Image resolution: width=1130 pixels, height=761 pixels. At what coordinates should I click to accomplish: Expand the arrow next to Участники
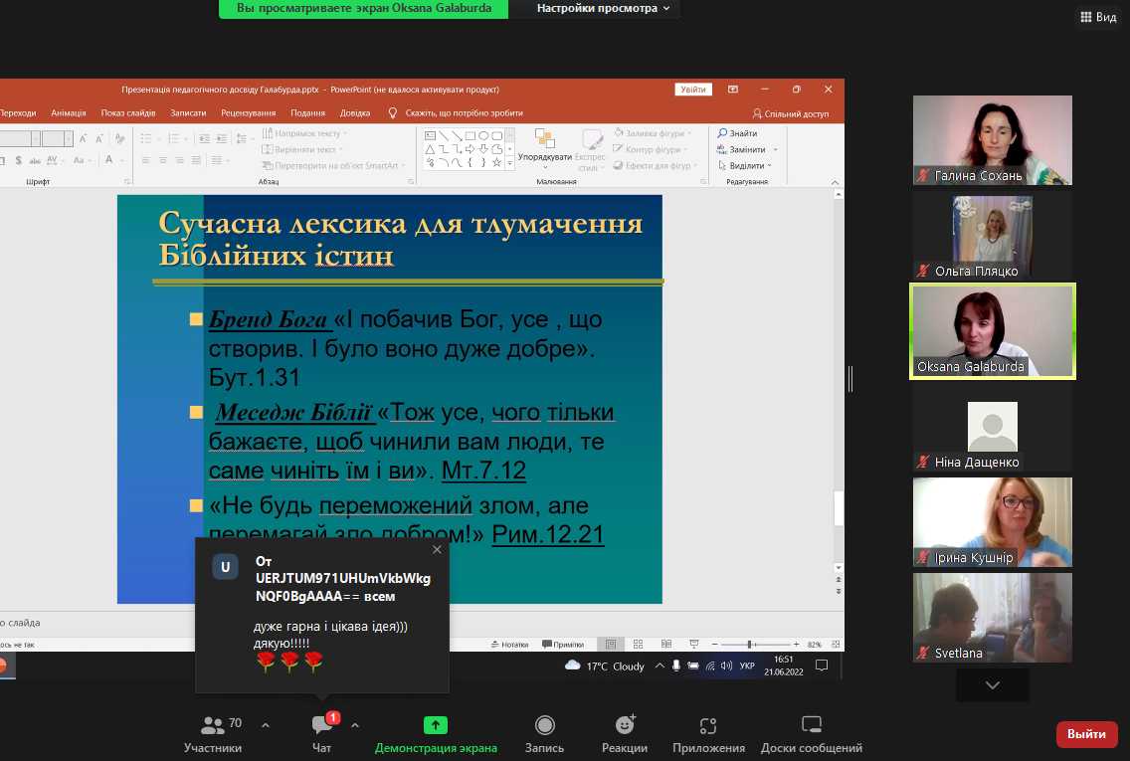point(265,725)
